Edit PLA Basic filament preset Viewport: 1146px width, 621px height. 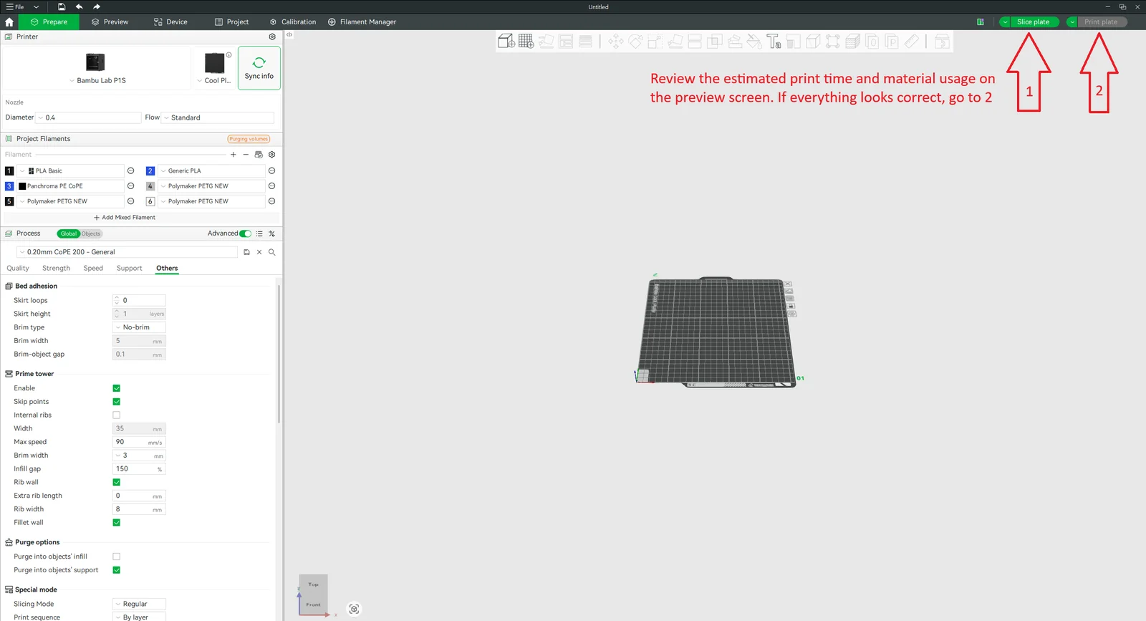(x=130, y=170)
